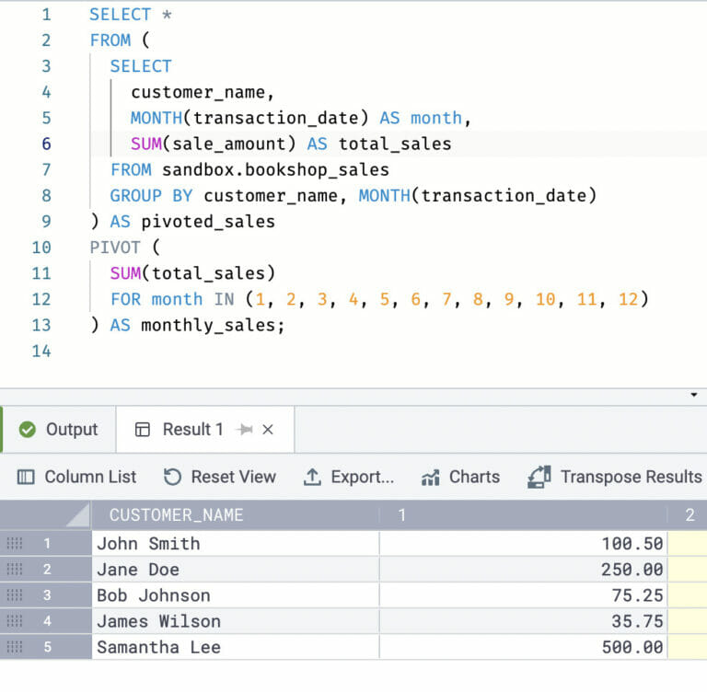The image size is (707, 692).
Task: Click the grid's select-all corner cell
Action: tap(46, 515)
